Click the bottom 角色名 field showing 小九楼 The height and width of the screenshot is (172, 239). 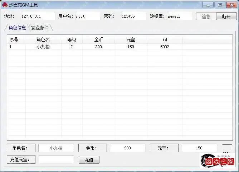(56, 148)
